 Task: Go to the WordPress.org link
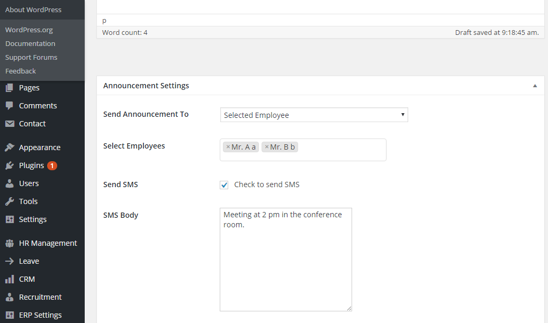click(29, 30)
